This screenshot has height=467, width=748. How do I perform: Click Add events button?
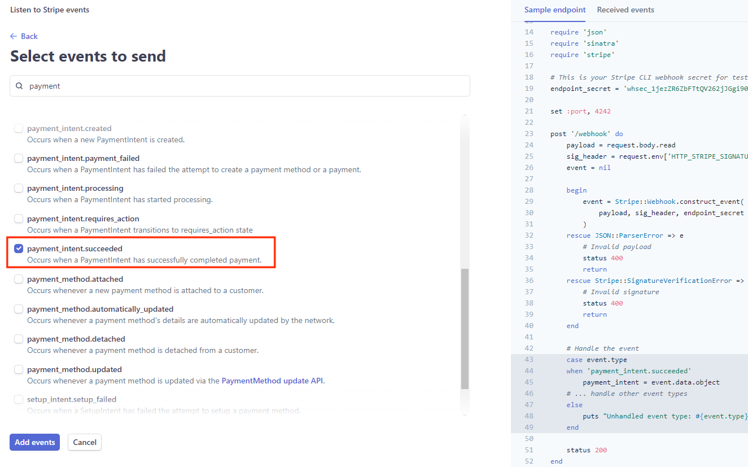[35, 442]
